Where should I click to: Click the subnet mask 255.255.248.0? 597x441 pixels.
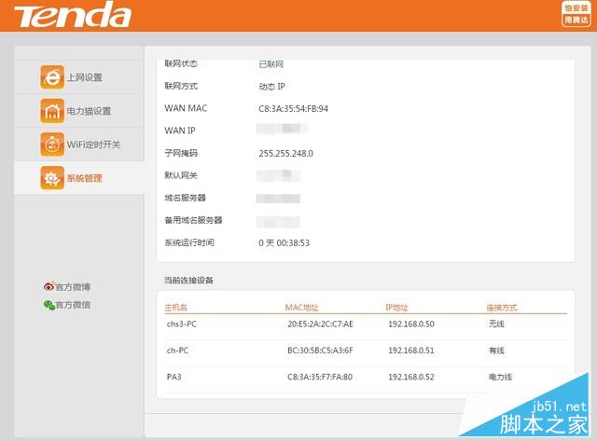point(286,153)
